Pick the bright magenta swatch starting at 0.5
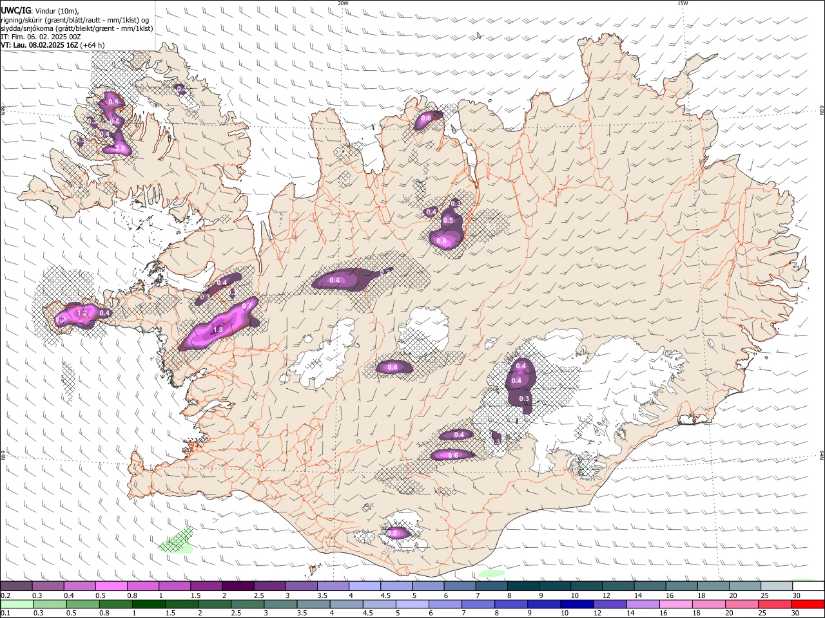This screenshot has height=618, width=825. coord(111,586)
